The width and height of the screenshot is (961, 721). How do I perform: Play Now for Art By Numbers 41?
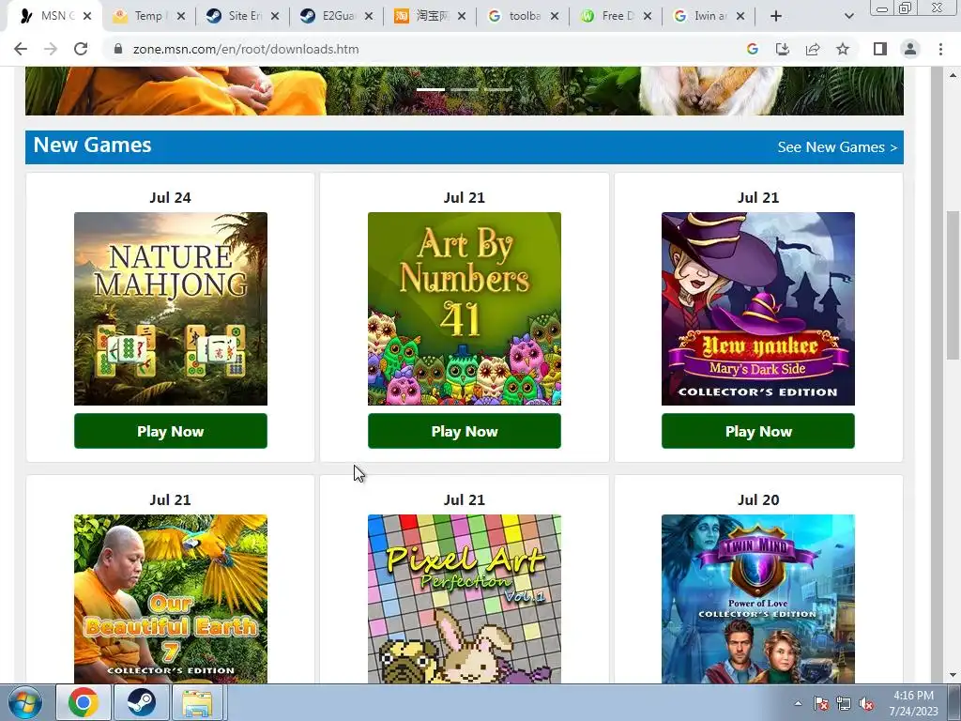(x=464, y=431)
